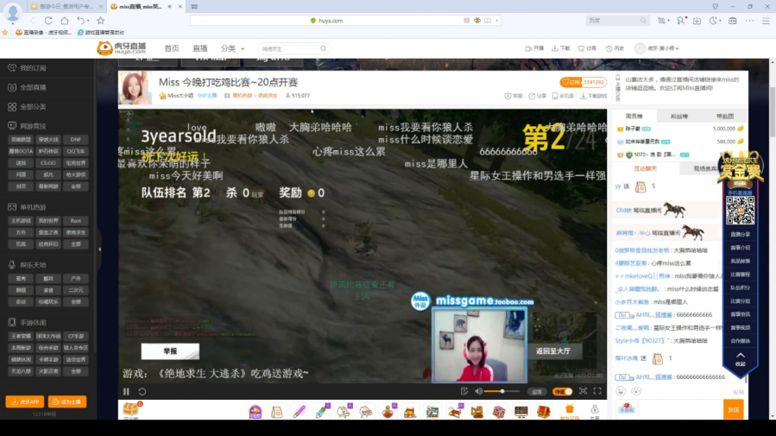
Task: Open the 下载 download link in header
Action: coord(561,48)
